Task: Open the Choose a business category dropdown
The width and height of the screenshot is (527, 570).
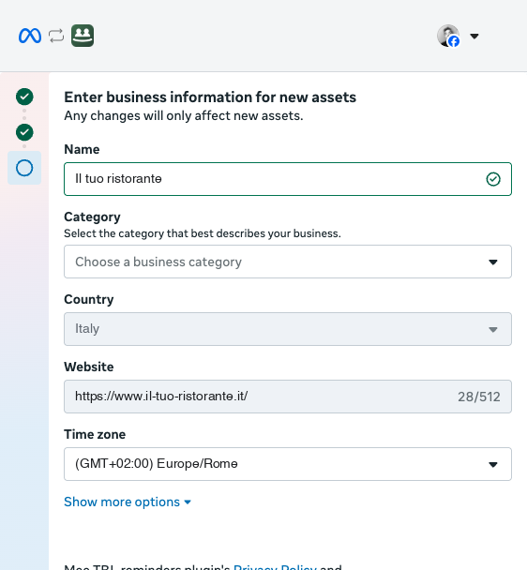Action: pos(288,262)
